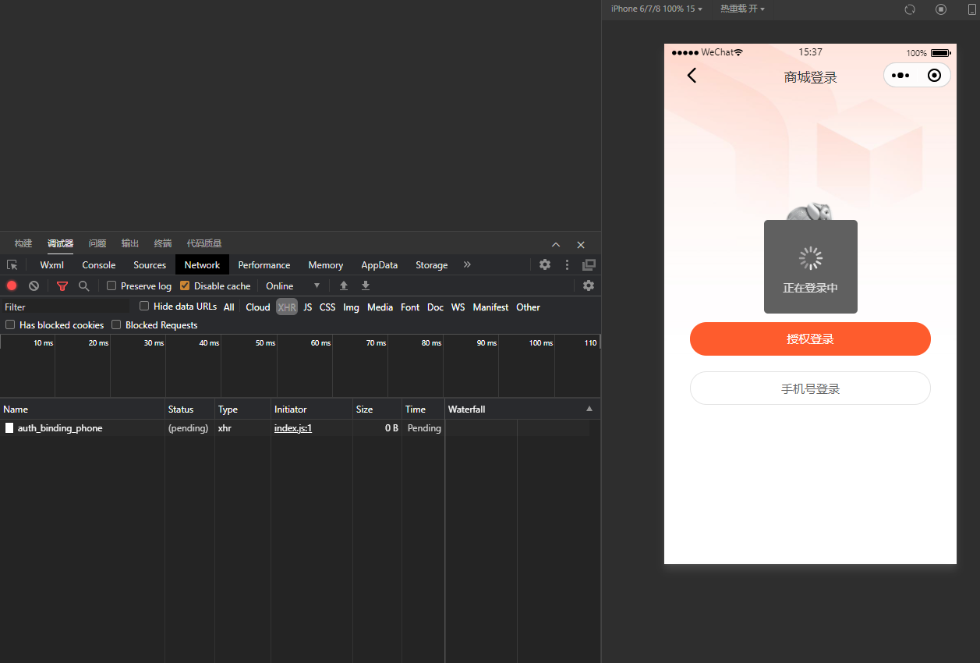The height and width of the screenshot is (663, 980).
Task: Click the rotate simulator icon
Action: tap(910, 9)
